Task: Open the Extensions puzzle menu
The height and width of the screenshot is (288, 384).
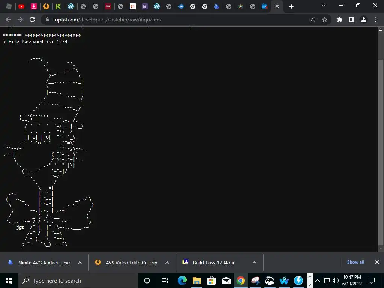Action: pyautogui.click(x=340, y=19)
